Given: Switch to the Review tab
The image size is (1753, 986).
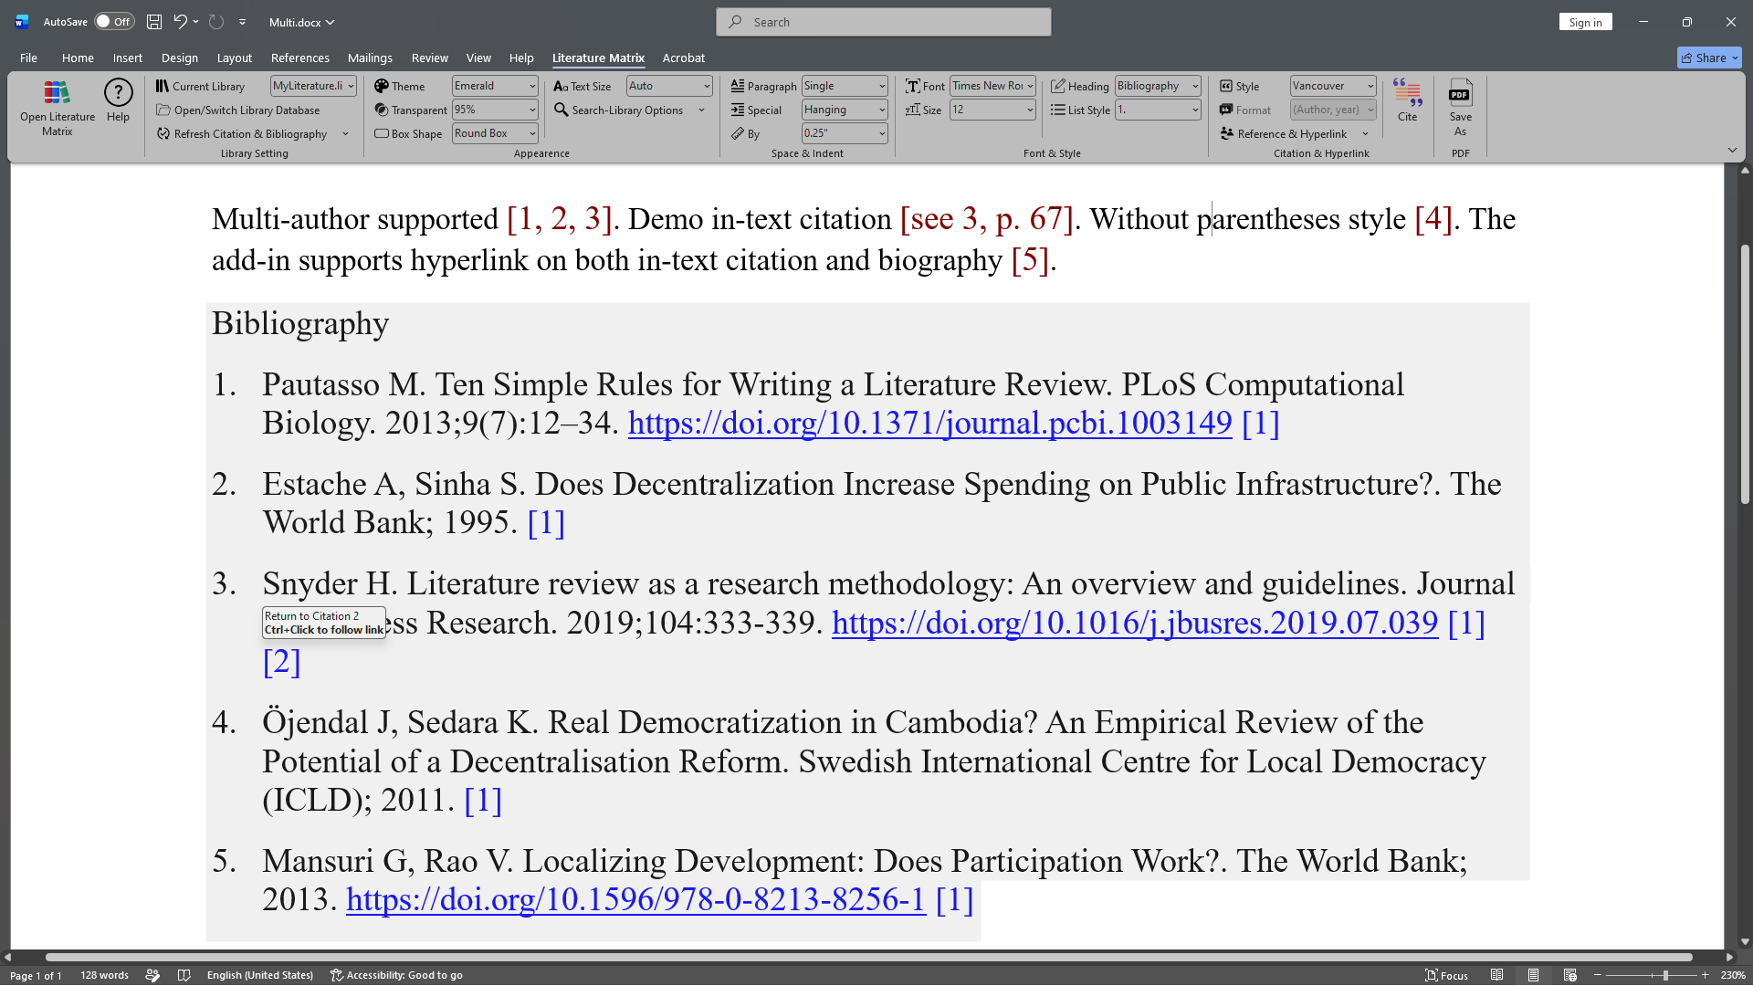Looking at the screenshot, I should click(x=429, y=58).
